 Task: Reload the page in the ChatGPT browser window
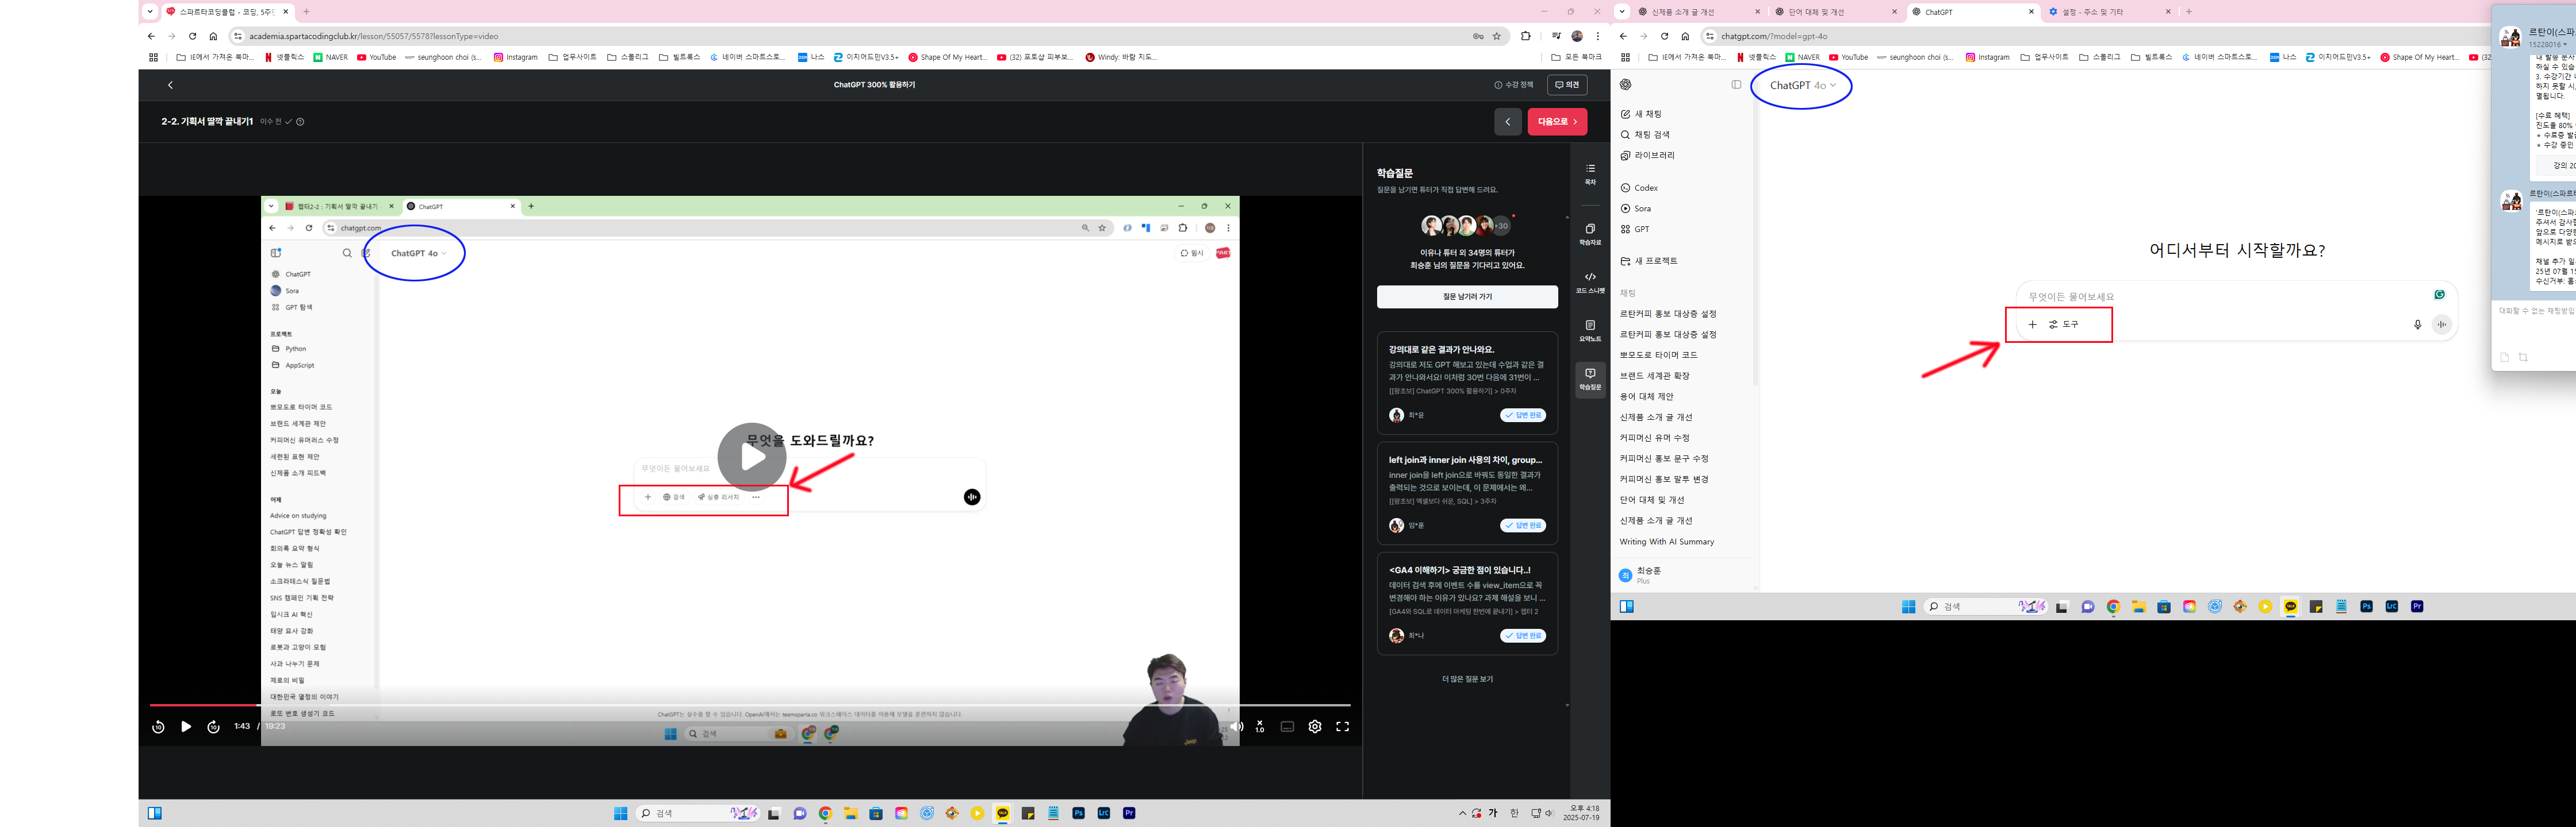coord(1664,36)
